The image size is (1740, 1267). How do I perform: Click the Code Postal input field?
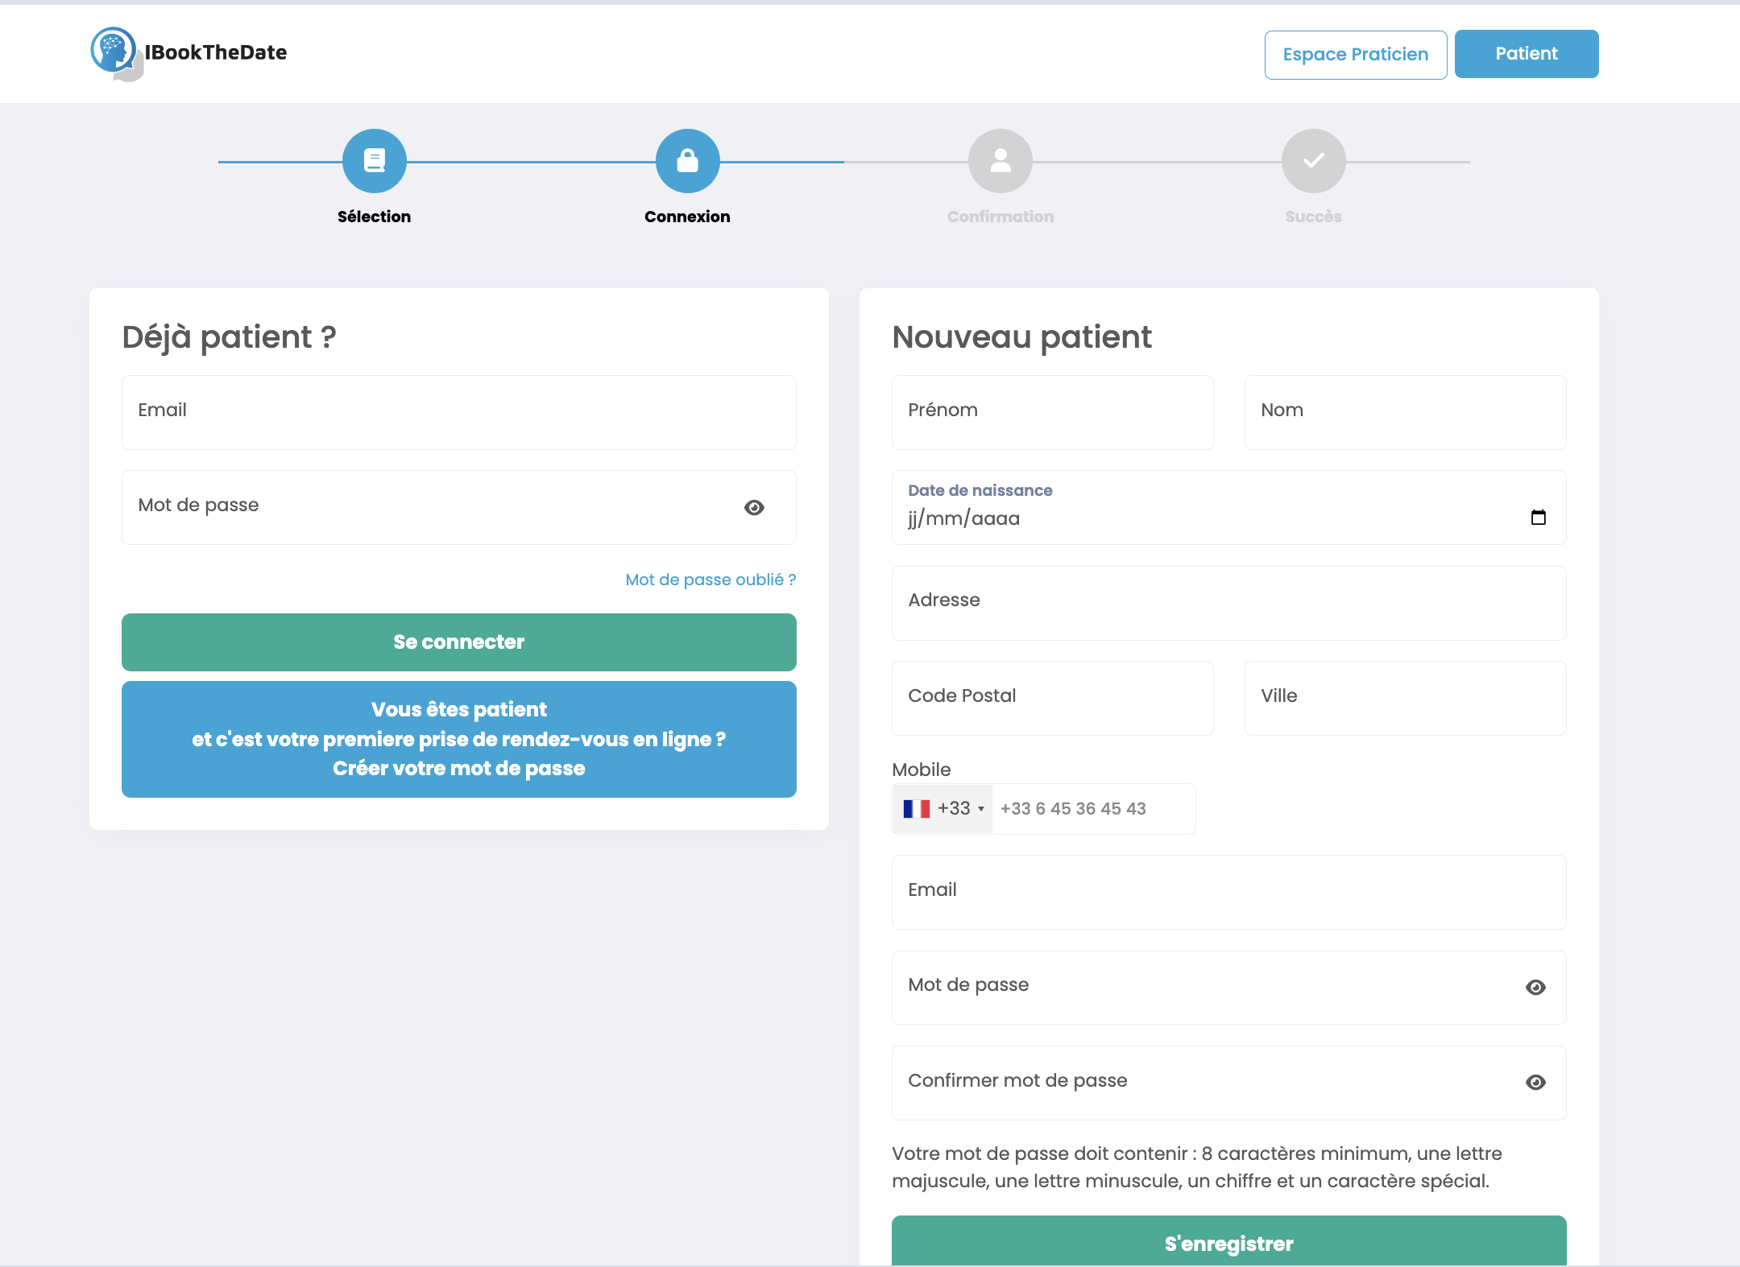pos(1052,696)
